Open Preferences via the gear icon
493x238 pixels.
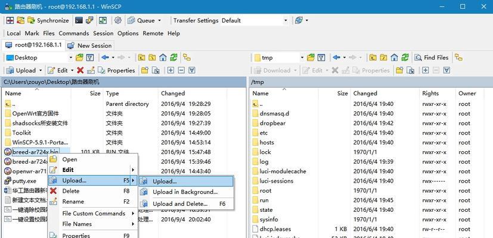pyautogui.click(x=118, y=20)
